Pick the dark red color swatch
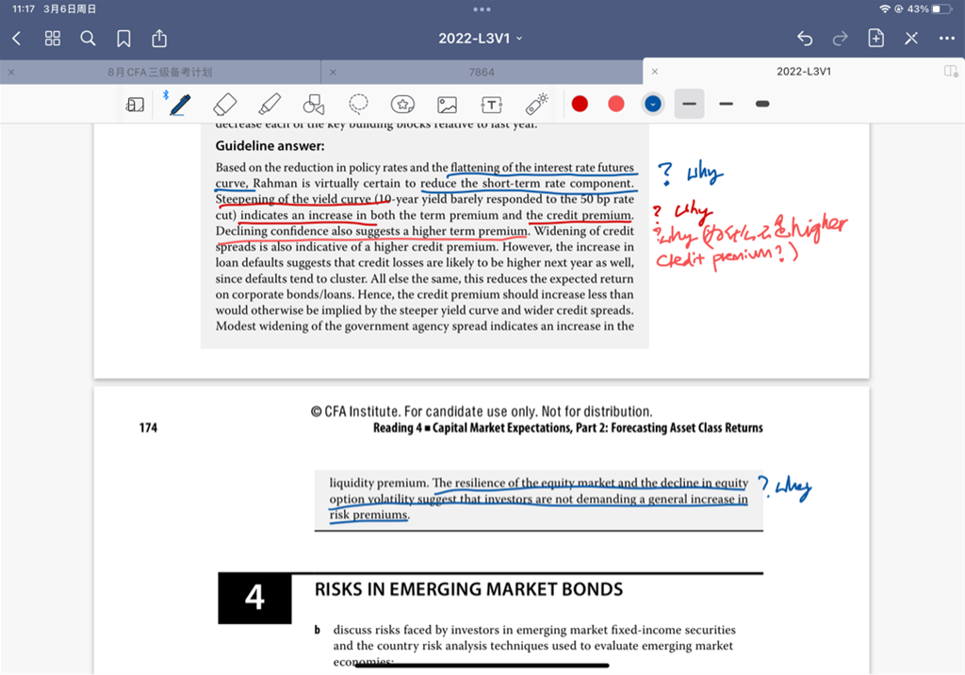965x675 pixels. click(580, 104)
